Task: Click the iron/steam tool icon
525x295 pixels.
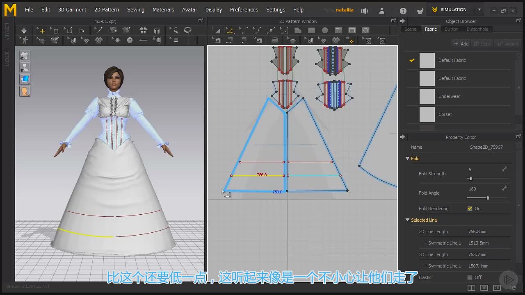Action: click(275, 40)
